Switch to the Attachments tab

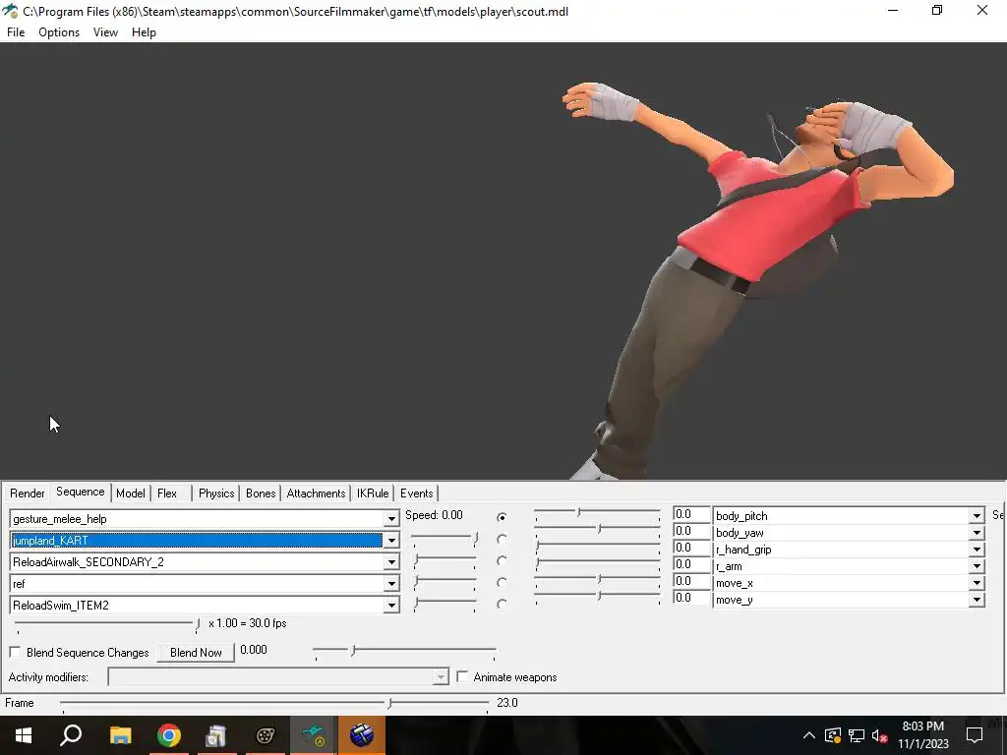[316, 494]
